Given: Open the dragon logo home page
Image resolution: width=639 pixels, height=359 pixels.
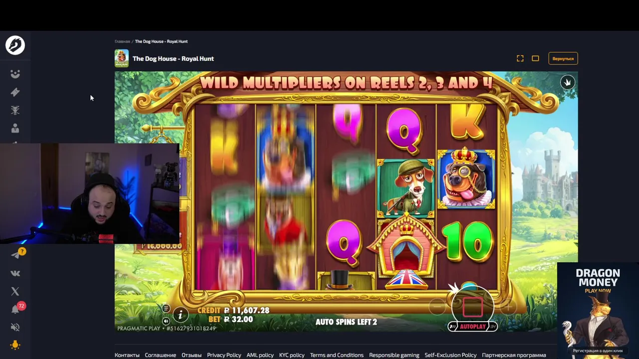Looking at the screenshot, I should [x=15, y=45].
